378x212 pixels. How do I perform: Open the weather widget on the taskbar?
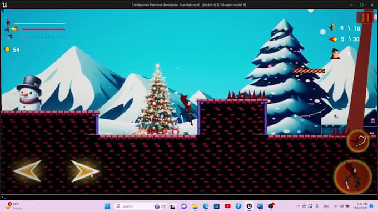tap(14, 206)
